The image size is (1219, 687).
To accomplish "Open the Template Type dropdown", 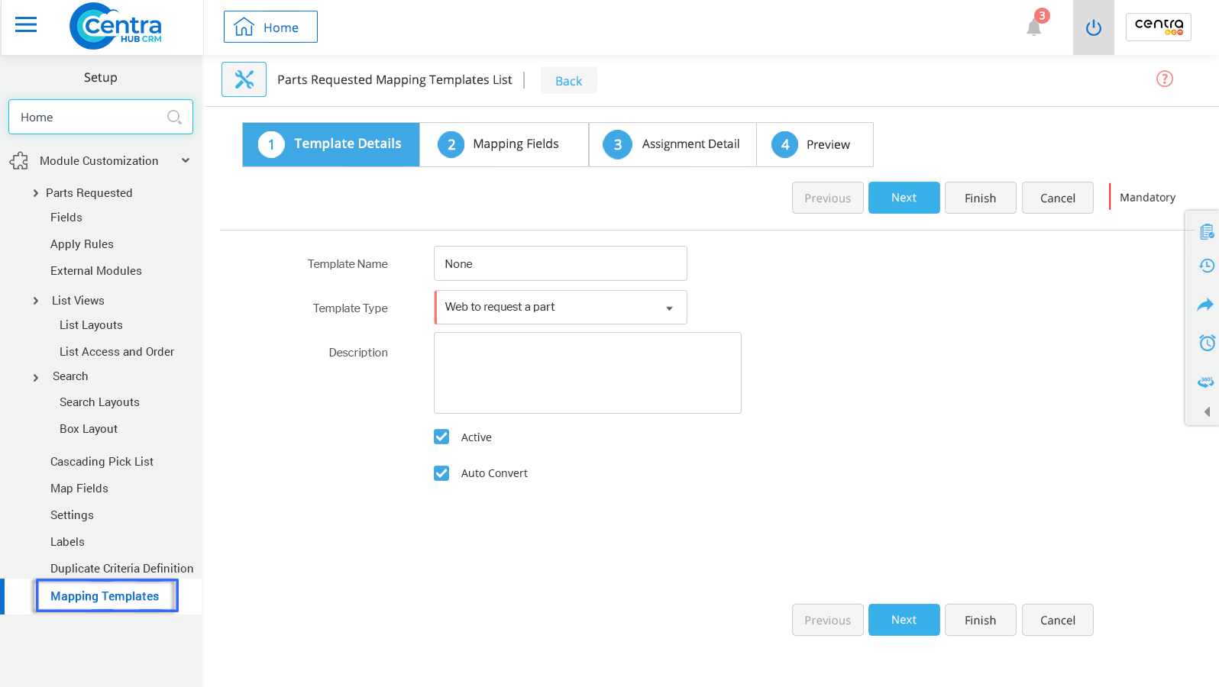I will point(561,307).
